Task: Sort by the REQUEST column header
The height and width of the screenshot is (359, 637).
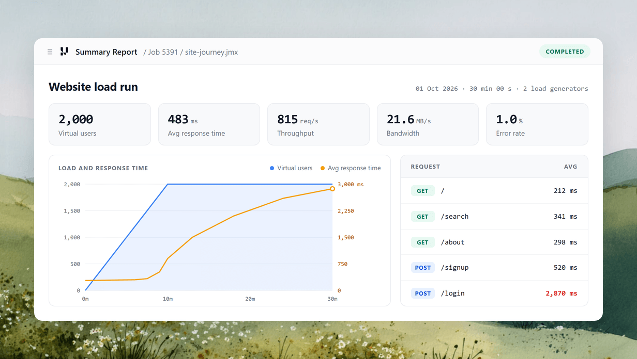Action: click(x=426, y=167)
